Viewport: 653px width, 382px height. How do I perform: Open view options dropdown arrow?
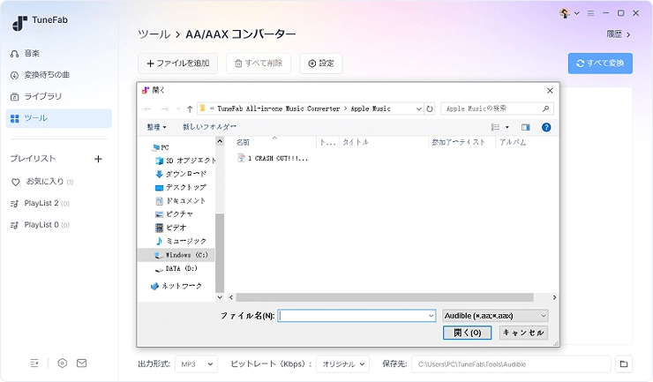click(507, 127)
